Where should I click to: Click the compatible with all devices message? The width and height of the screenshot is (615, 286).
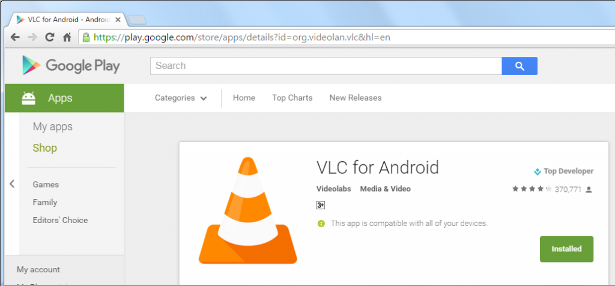pos(409,224)
